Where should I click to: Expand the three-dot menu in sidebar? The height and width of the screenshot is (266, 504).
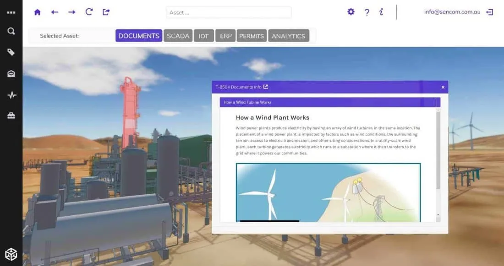coord(11,12)
